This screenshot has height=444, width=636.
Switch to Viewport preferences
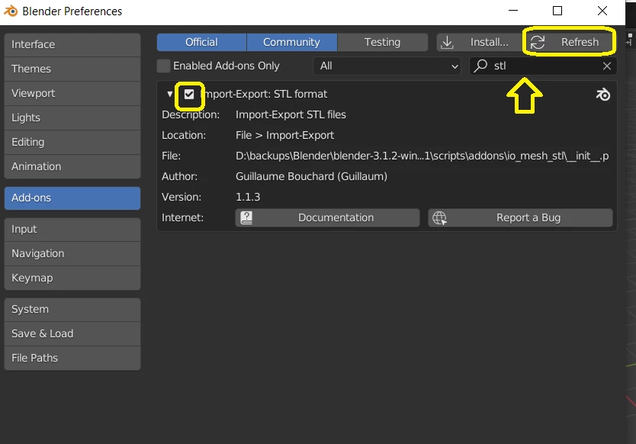[x=72, y=93]
